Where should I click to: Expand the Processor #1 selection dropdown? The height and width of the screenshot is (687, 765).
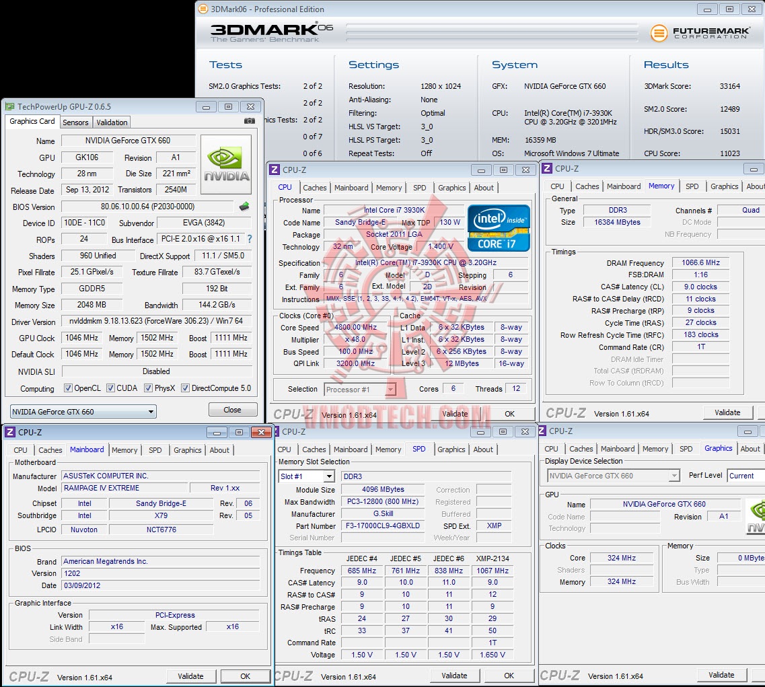[x=360, y=390]
